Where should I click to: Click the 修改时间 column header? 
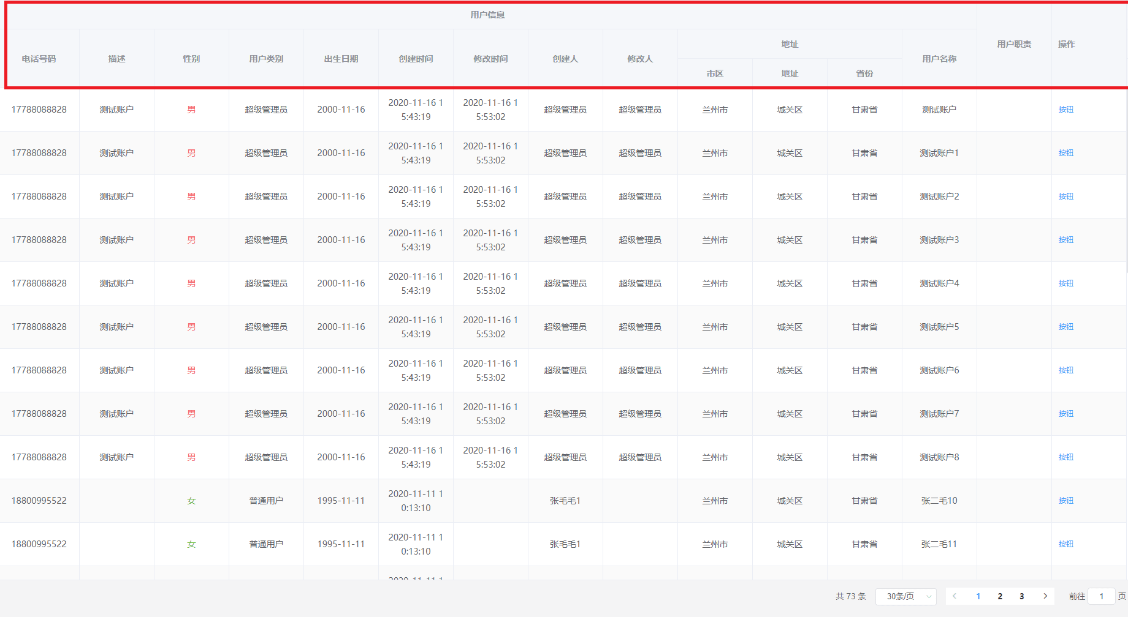(x=490, y=59)
